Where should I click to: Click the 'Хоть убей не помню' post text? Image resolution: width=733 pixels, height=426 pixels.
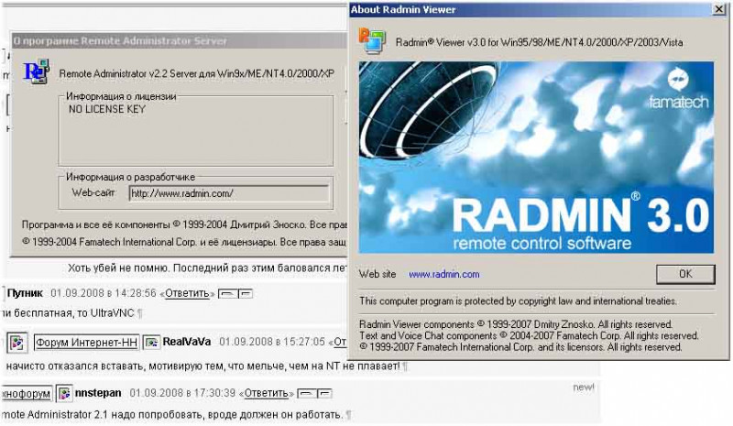pyautogui.click(x=208, y=268)
